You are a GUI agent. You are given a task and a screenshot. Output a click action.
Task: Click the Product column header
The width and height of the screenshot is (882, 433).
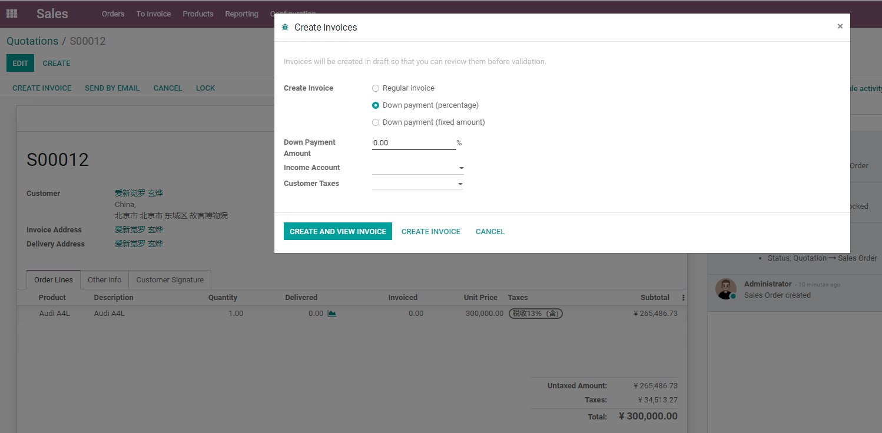52,298
